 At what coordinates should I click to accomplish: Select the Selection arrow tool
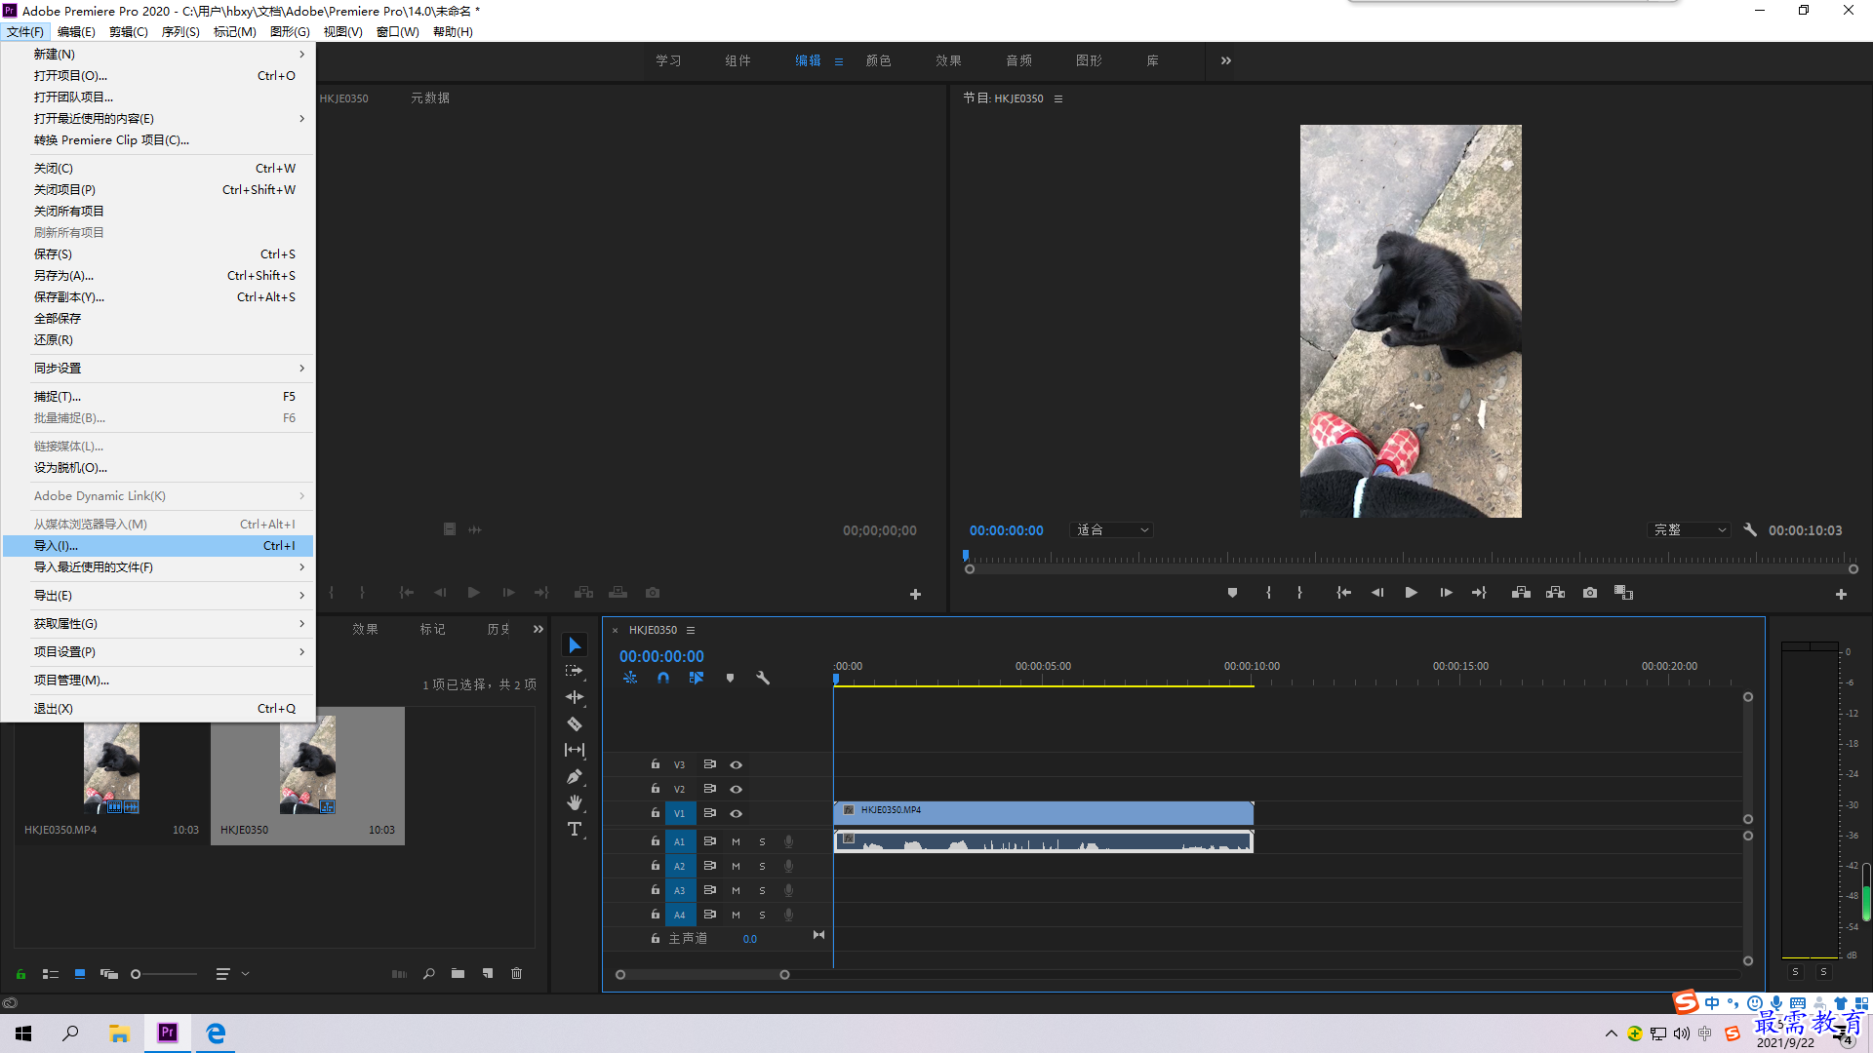575,645
